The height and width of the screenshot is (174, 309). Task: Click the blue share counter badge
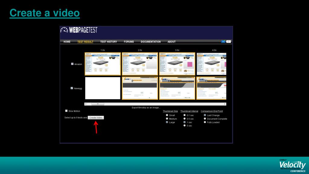[x=223, y=42]
